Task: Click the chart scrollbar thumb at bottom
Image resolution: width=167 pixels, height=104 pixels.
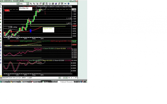Action: tap(64, 78)
